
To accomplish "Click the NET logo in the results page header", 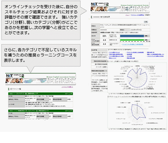I will (94, 4).
